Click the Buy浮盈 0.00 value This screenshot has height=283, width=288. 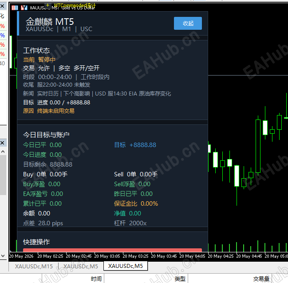(42, 184)
